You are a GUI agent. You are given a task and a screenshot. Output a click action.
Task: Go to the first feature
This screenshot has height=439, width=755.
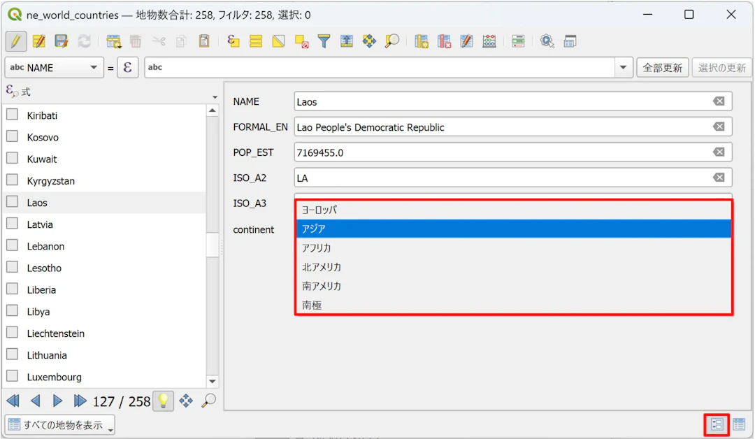pos(13,401)
